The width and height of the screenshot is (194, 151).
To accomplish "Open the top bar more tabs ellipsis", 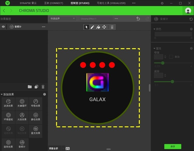I will (x=134, y=3).
